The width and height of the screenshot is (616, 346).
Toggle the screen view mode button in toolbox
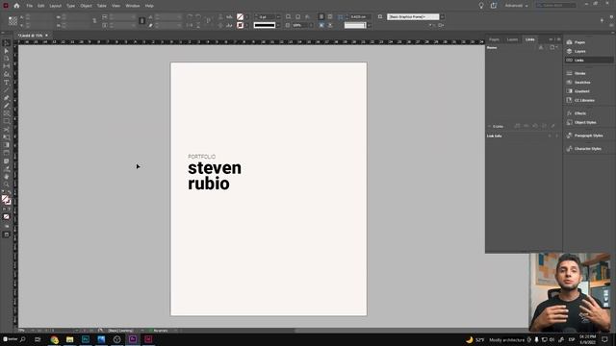[x=7, y=235]
